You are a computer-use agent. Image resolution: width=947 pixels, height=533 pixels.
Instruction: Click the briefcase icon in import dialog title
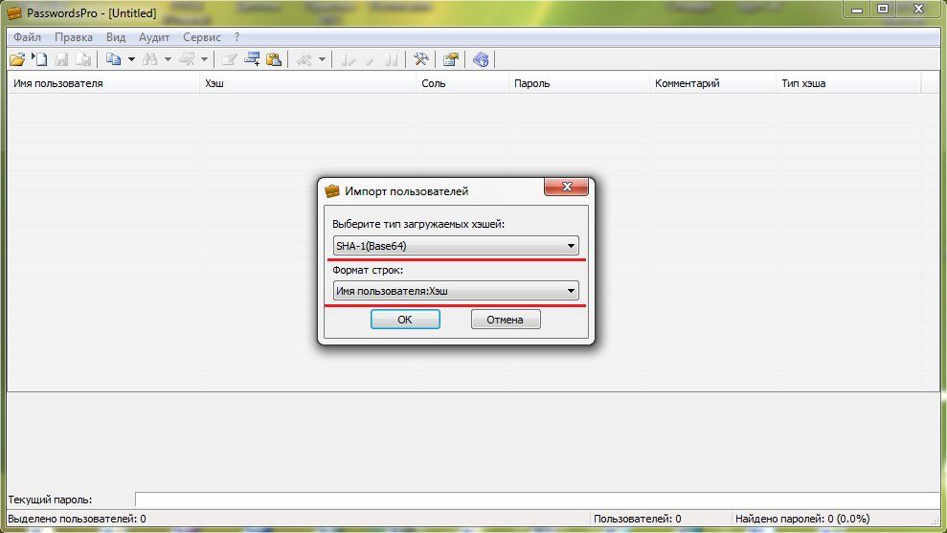332,191
